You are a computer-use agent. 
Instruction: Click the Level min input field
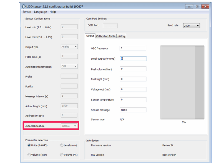69,27
